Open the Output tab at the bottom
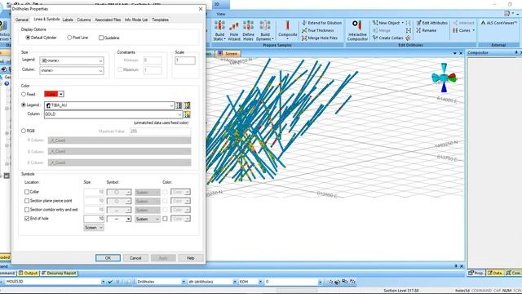The height and width of the screenshot is (294, 522). 29,274
